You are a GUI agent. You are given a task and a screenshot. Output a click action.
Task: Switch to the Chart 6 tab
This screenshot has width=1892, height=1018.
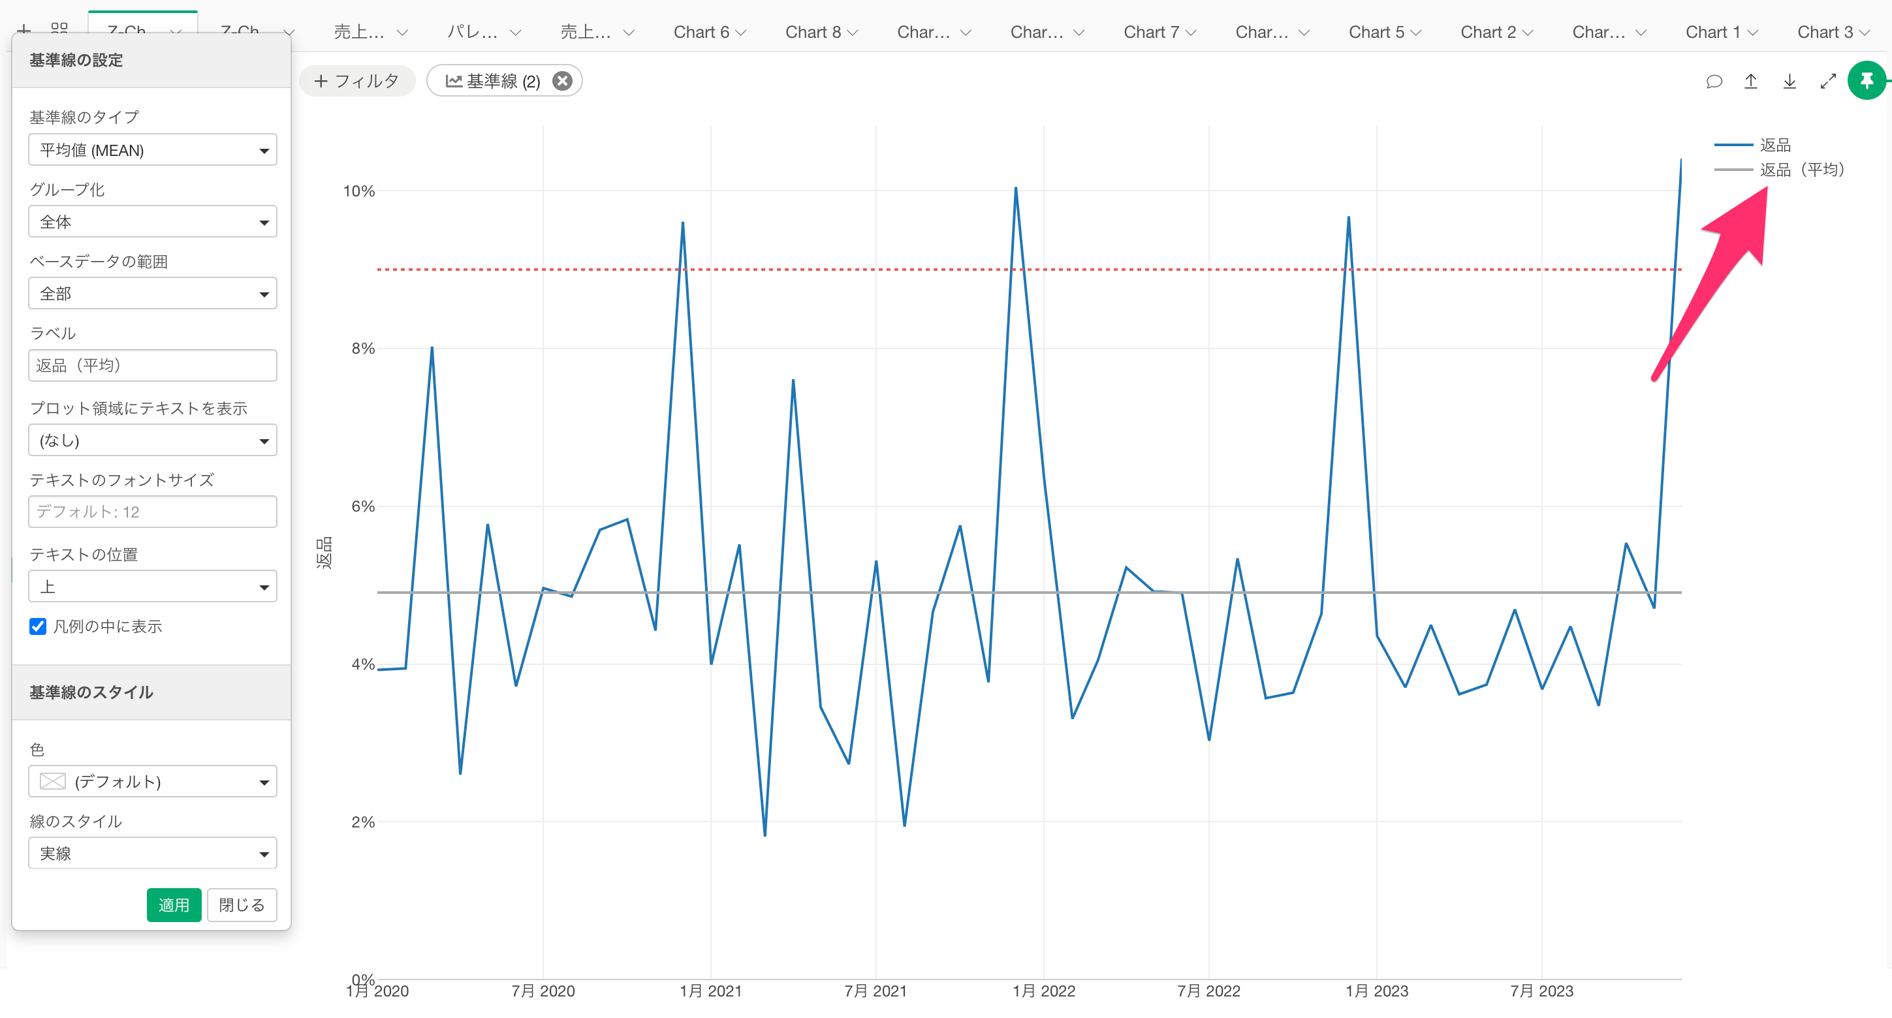(701, 32)
